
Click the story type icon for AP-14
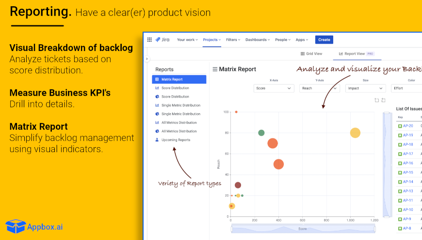click(x=400, y=182)
